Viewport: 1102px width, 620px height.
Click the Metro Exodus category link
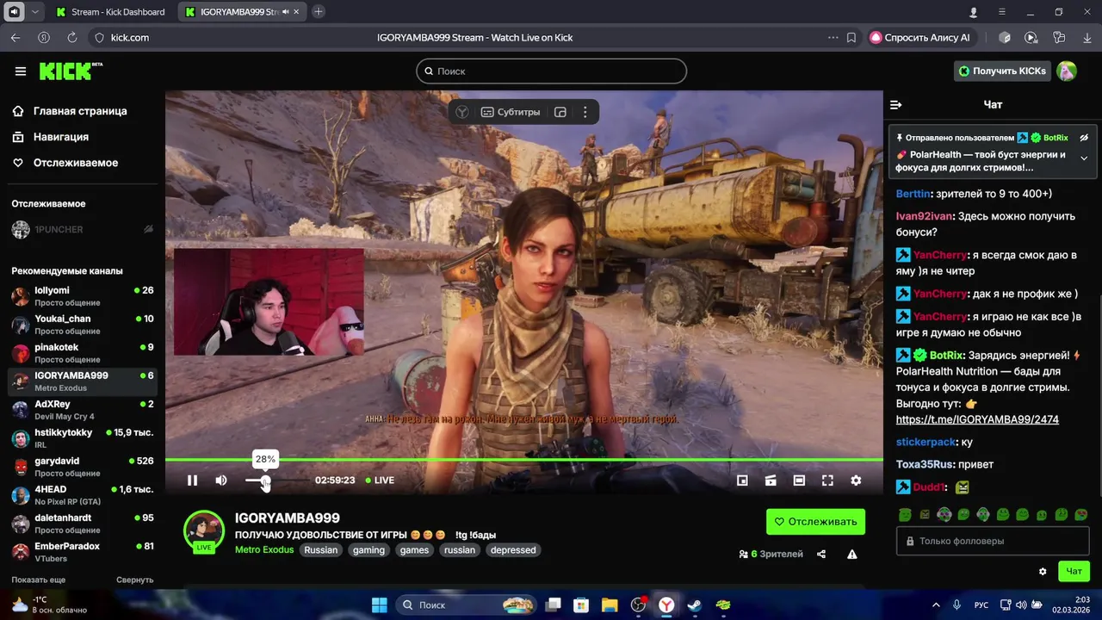coord(264,550)
